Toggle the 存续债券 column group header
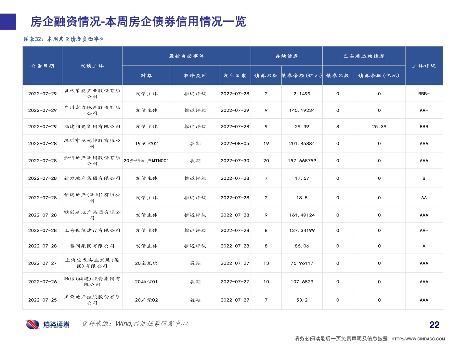Image resolution: width=468 pixels, height=351 pixels. pos(286,56)
